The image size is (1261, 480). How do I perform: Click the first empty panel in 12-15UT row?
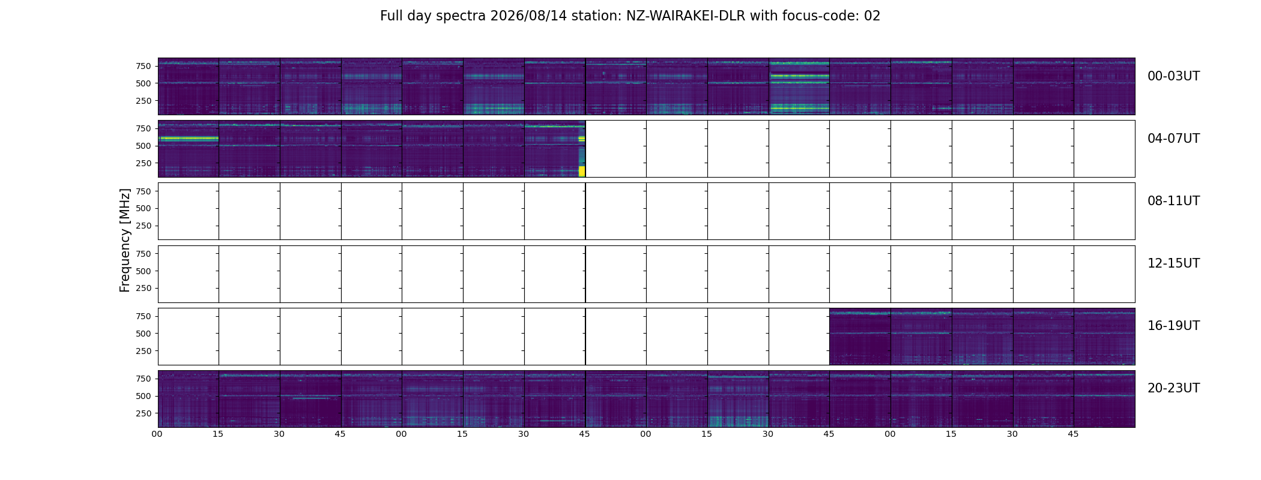click(189, 274)
